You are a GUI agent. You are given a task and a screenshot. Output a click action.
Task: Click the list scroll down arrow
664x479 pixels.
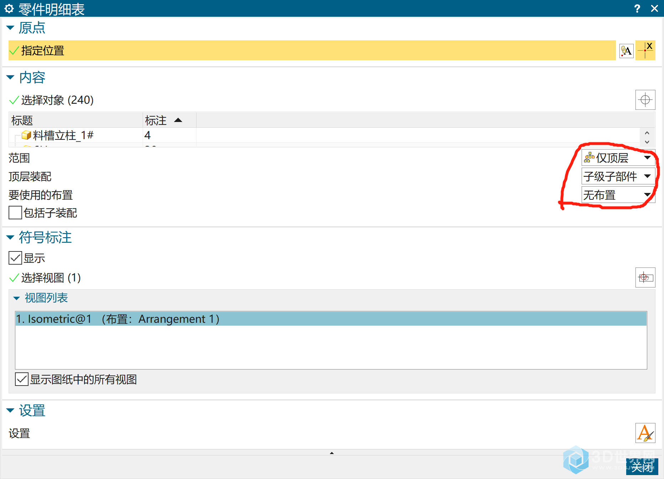click(x=647, y=142)
